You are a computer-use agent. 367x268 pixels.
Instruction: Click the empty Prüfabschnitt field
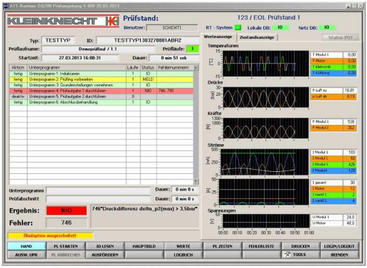(98, 199)
